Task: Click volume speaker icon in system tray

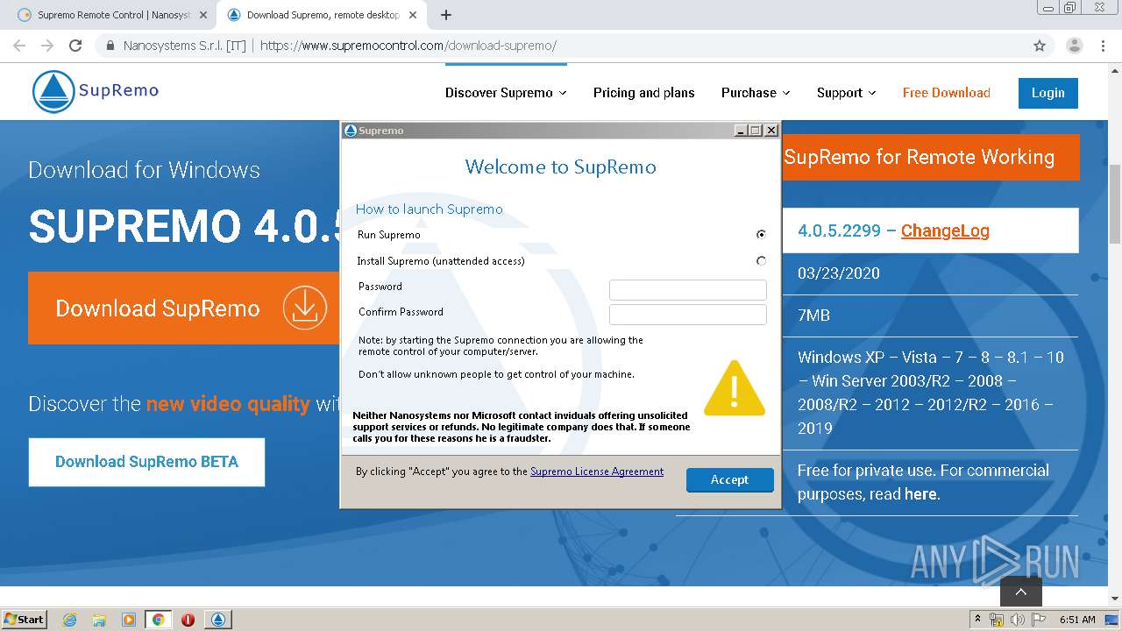Action: point(1017,620)
